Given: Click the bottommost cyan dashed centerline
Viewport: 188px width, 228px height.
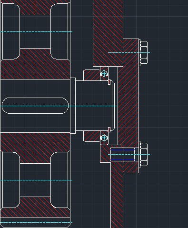Looking at the screenshot, I should click(36, 222).
